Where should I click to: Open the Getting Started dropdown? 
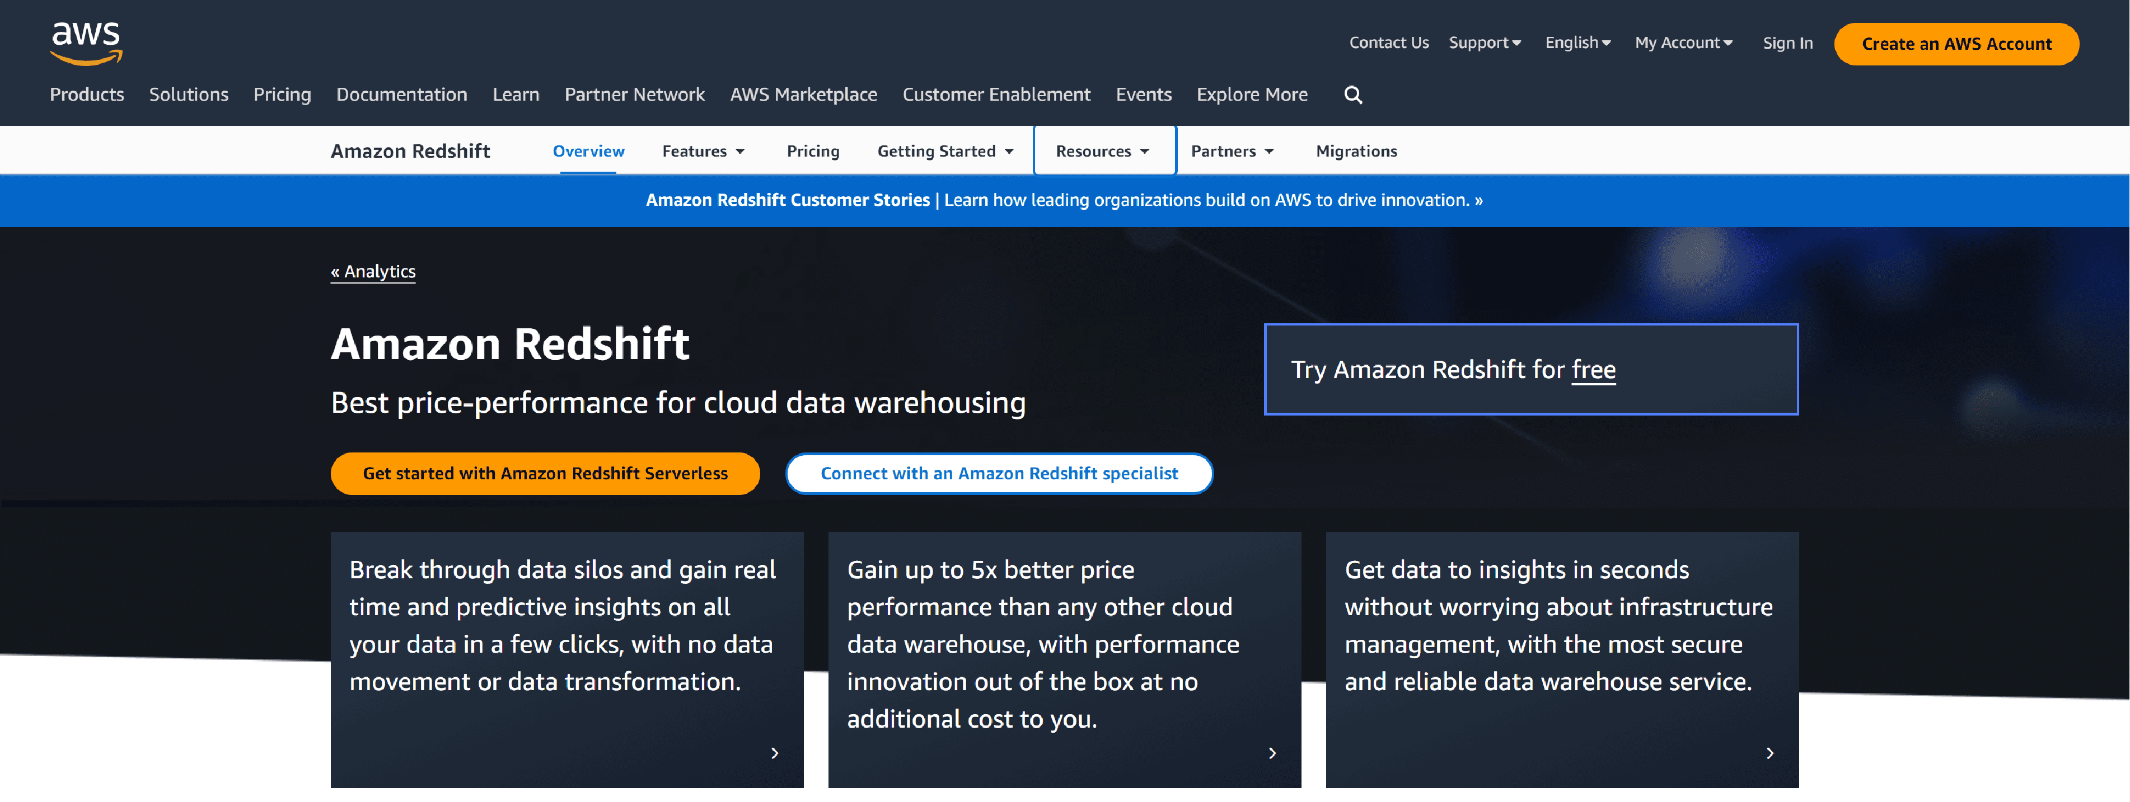click(x=945, y=151)
